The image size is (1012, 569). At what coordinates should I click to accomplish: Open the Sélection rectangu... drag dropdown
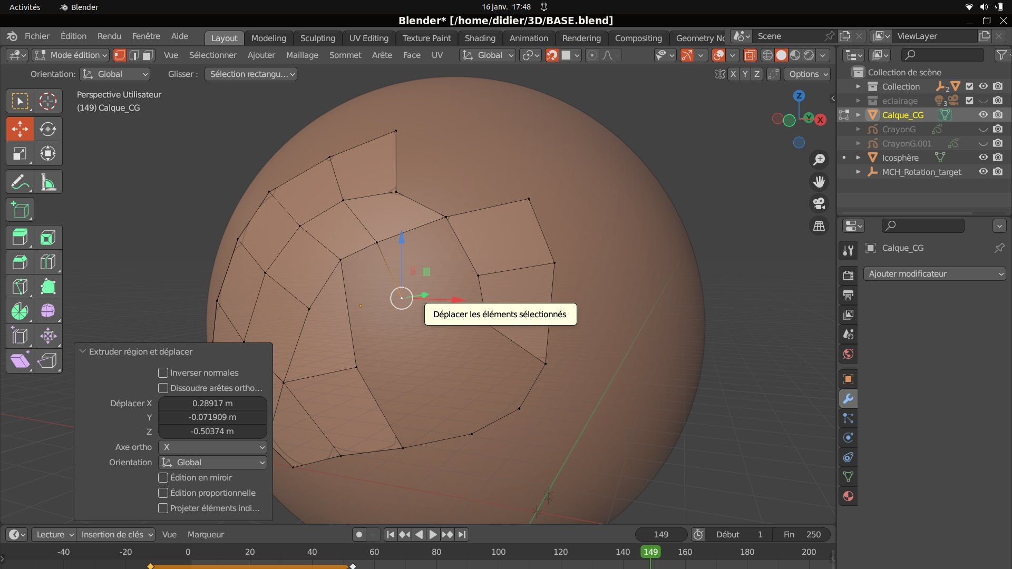point(251,74)
